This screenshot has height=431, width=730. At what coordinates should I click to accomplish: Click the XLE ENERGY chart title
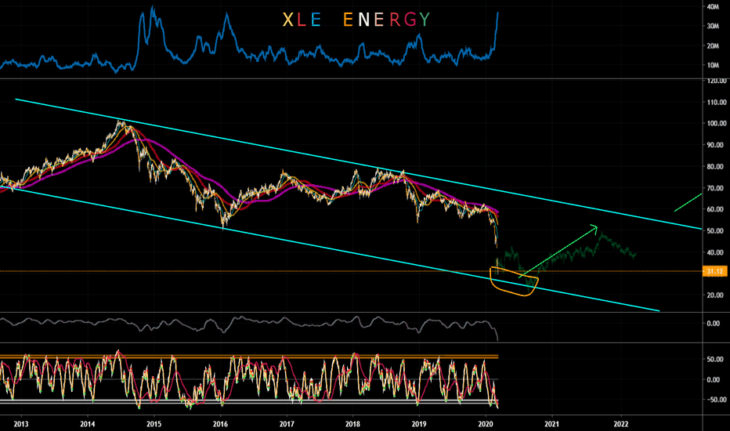[356, 20]
